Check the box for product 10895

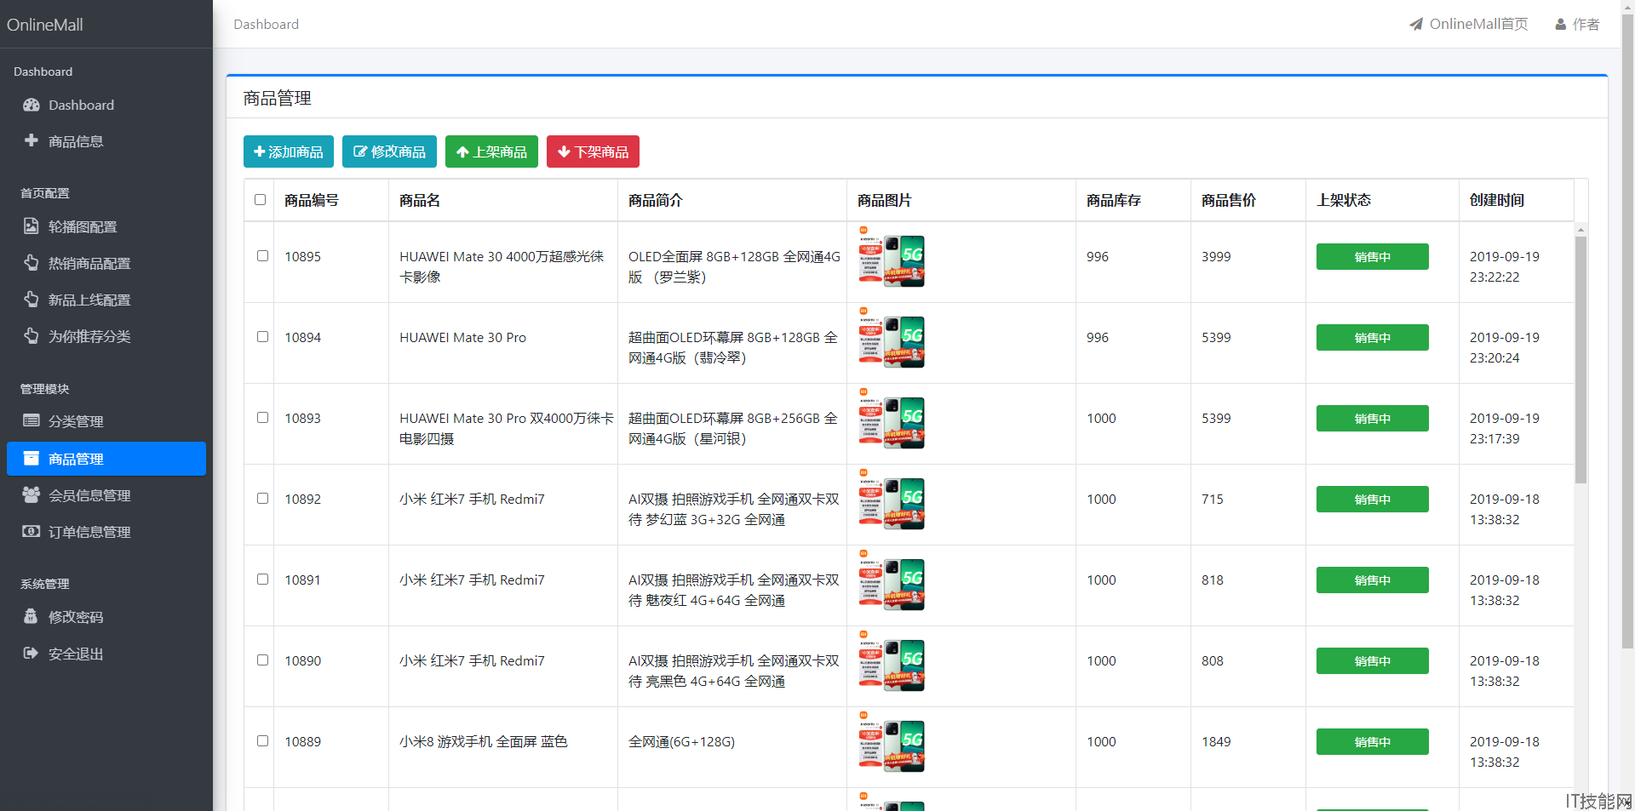tap(263, 256)
